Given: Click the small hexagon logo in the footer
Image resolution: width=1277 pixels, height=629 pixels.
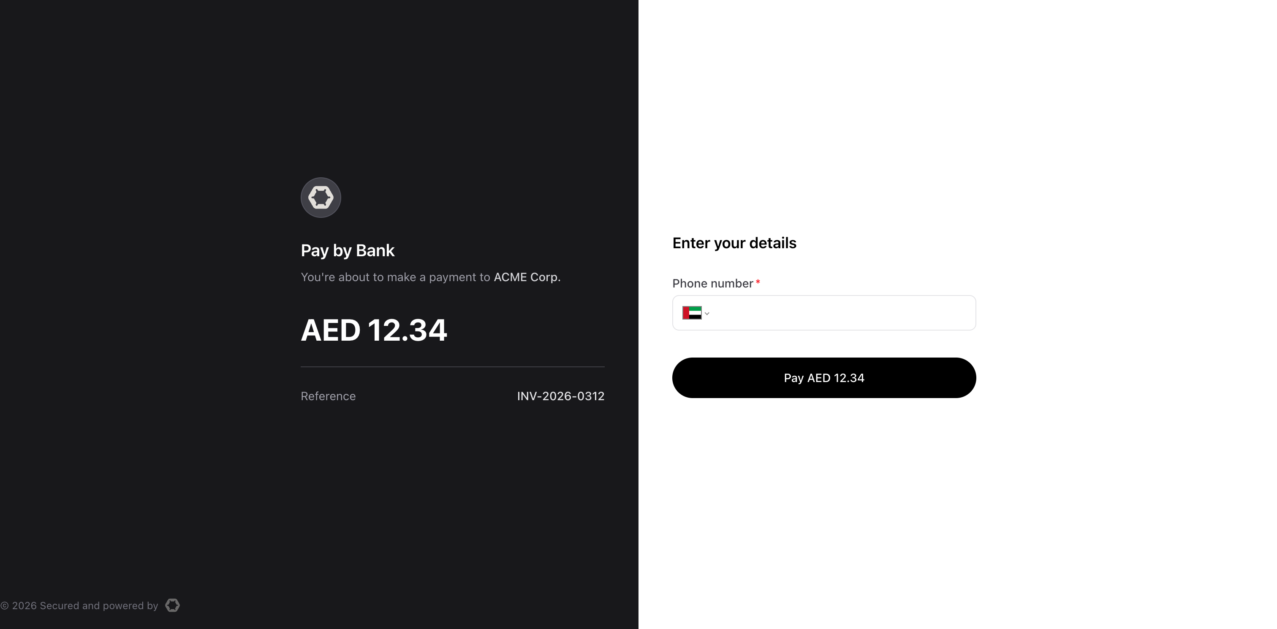Looking at the screenshot, I should (173, 605).
